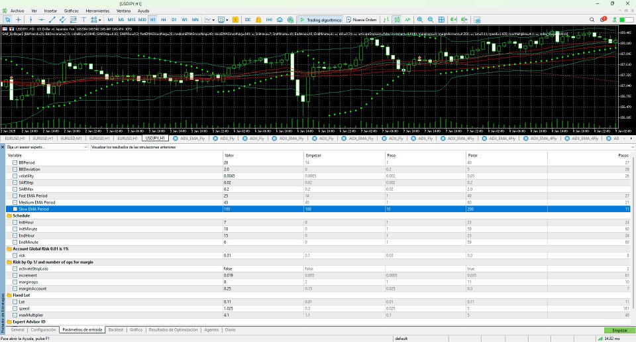Open the graphical objects dropdown arrow
Image resolution: width=636 pixels, height=342 pixels.
(100, 19)
